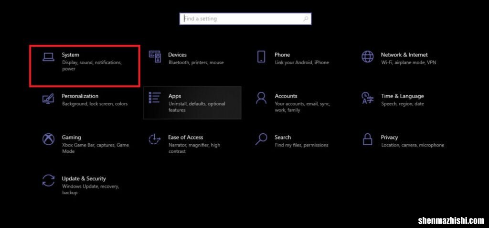Click the Gaming Xbox icon
This screenshot has width=489, height=228.
pyautogui.click(x=48, y=139)
